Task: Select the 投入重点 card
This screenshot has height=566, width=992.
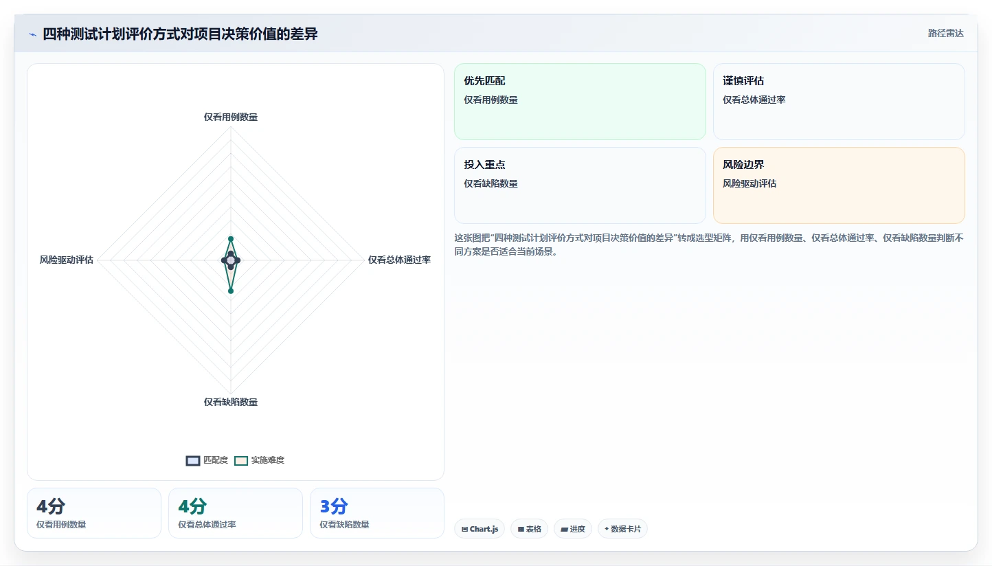Action: pyautogui.click(x=580, y=185)
